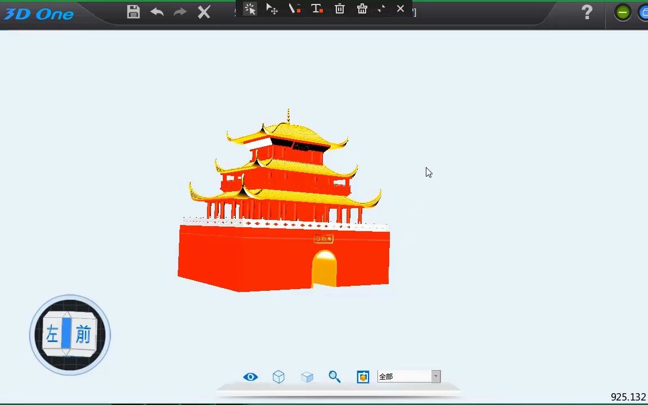Viewport: 648px width, 405px height.
Task: Select the pick tool on the mini toolbar
Action: coord(250,9)
